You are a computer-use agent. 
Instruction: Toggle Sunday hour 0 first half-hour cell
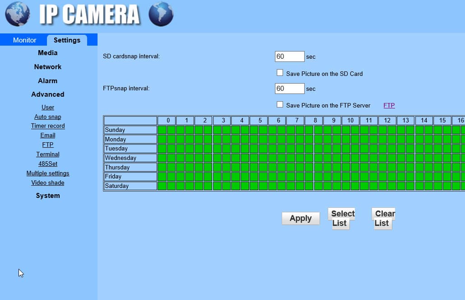pyautogui.click(x=162, y=130)
